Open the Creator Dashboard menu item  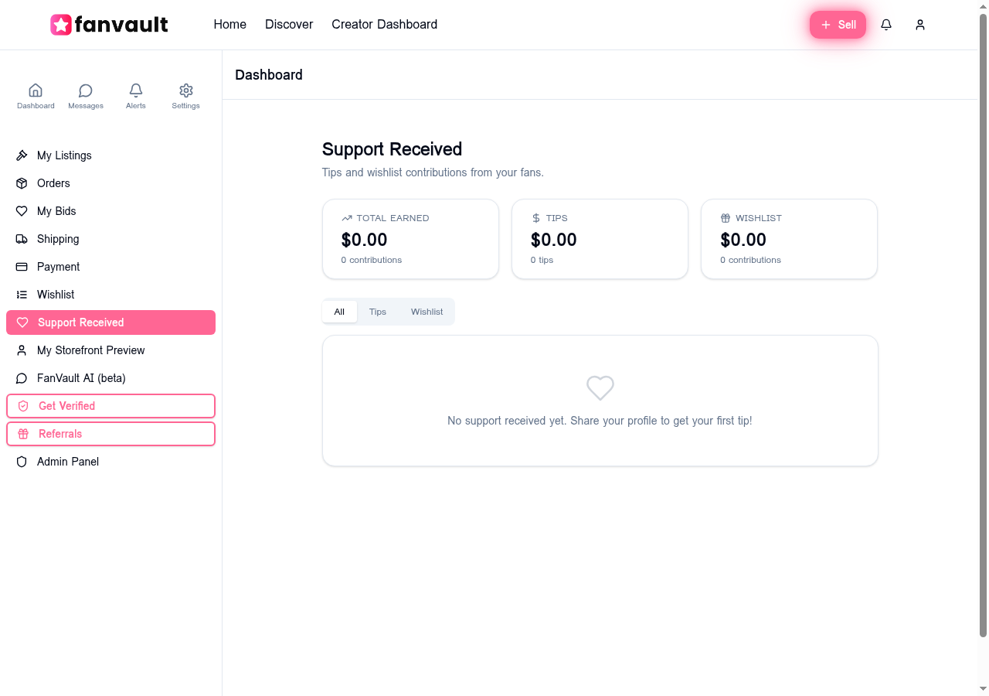pyautogui.click(x=384, y=24)
